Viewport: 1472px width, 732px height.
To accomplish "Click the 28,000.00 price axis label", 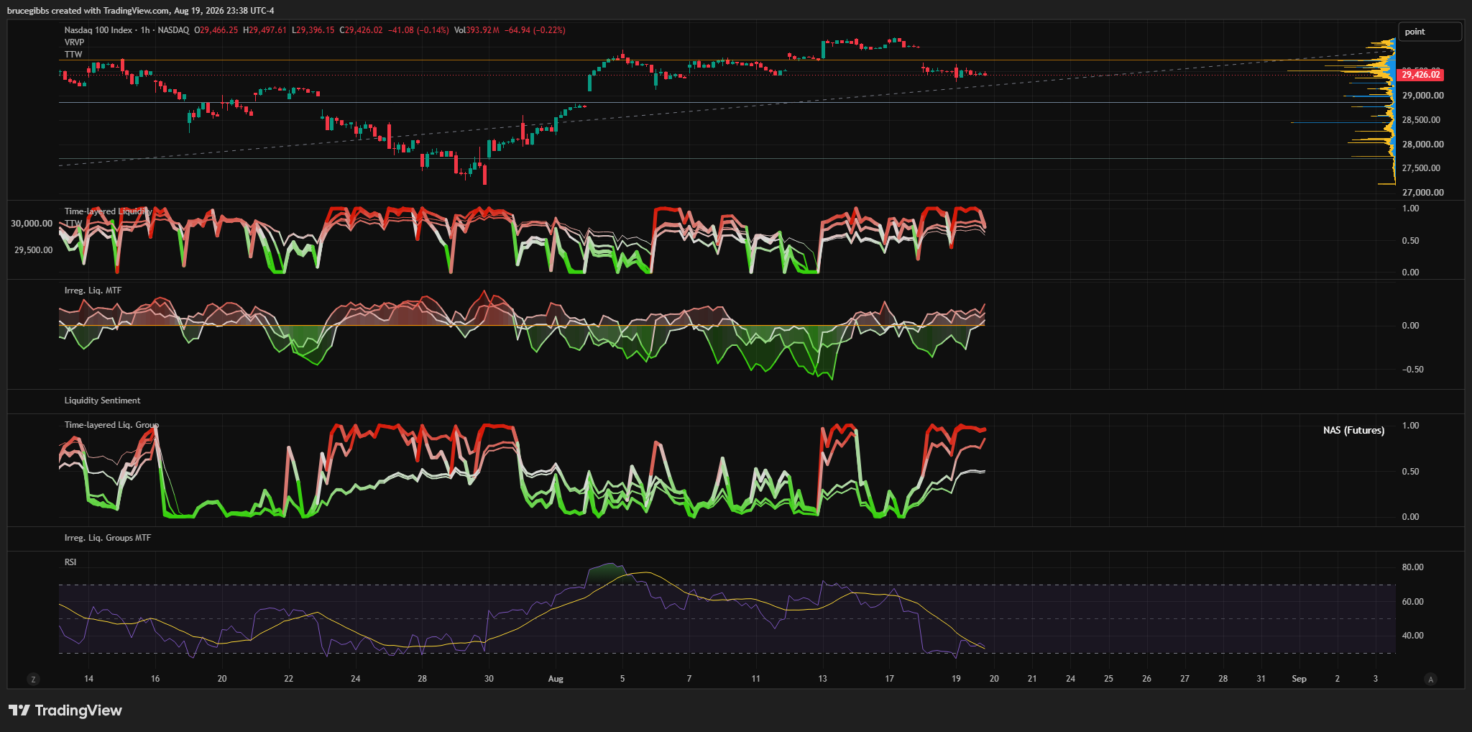I will coord(1422,145).
